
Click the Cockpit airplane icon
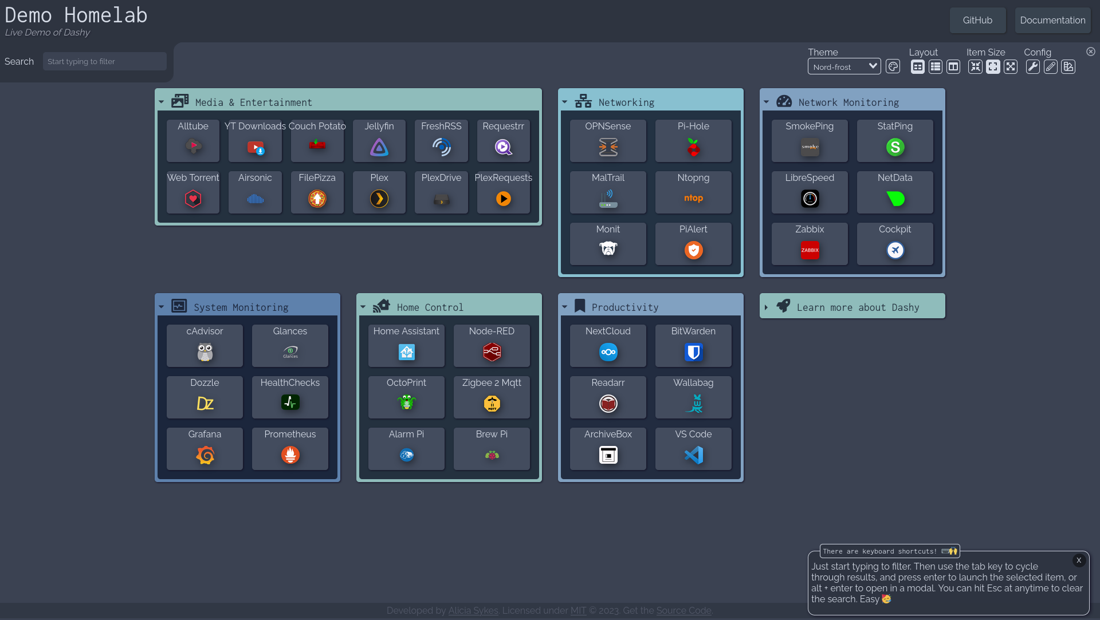[895, 250]
